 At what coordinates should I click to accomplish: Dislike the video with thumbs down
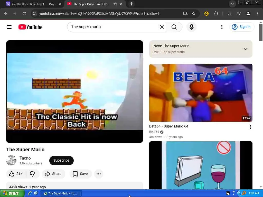33,174
